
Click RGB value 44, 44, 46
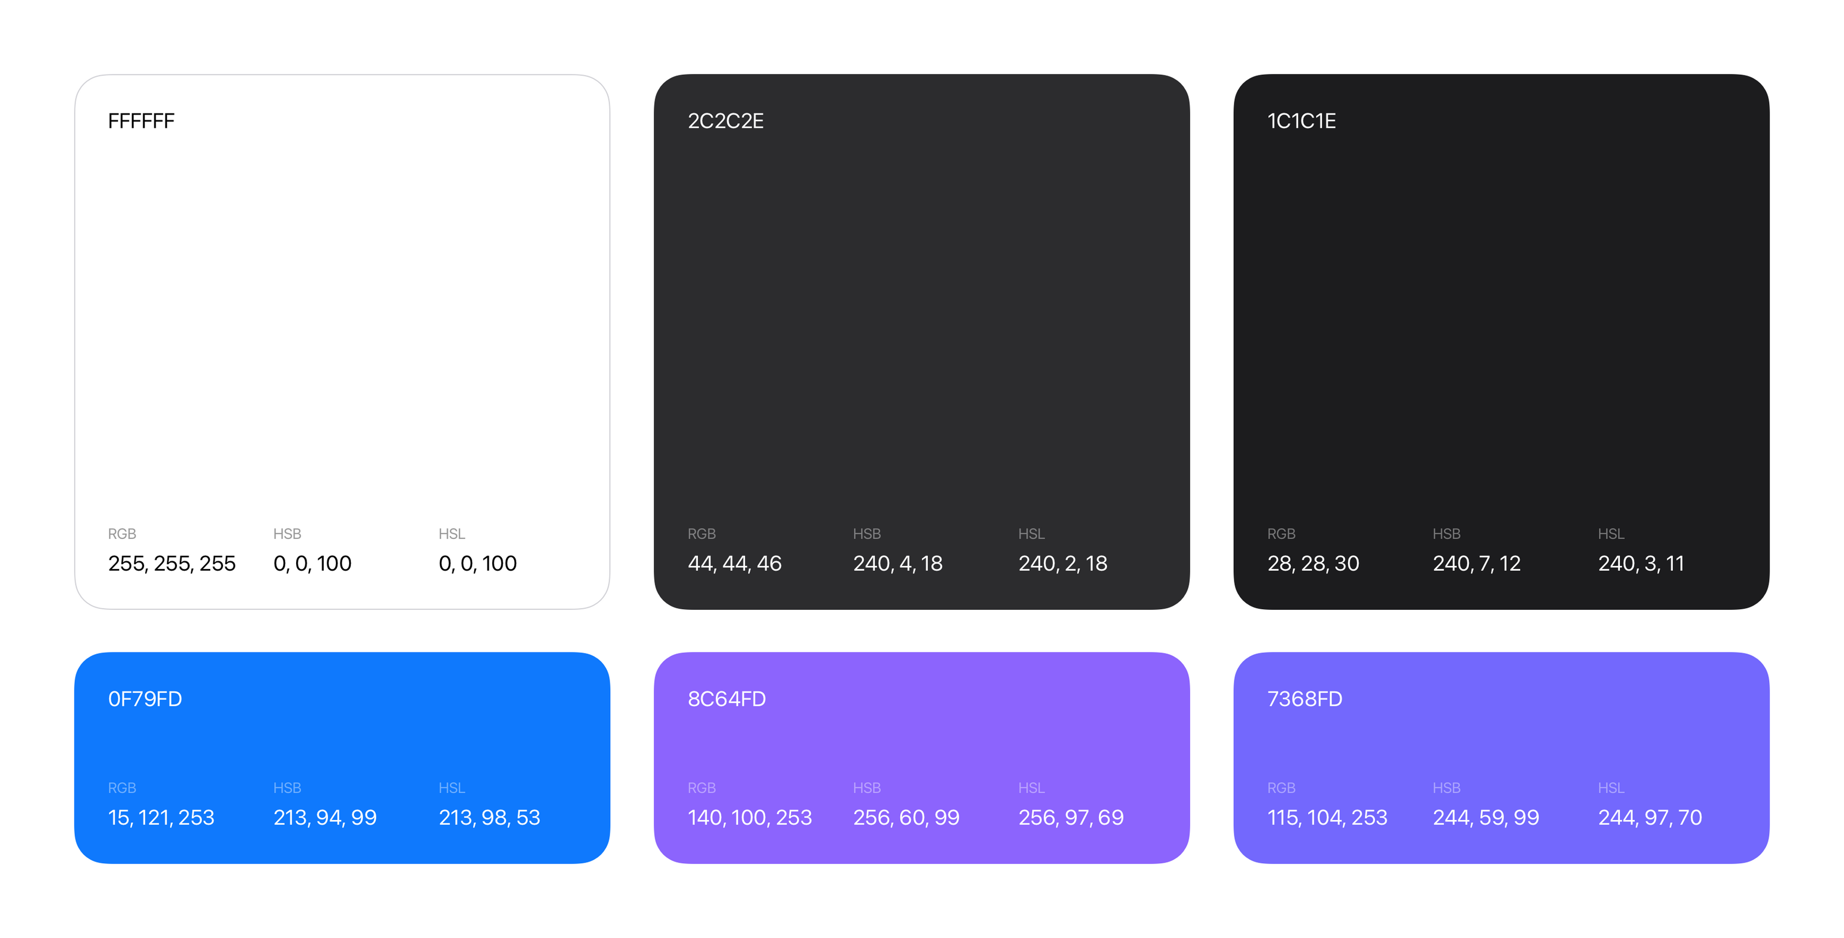(x=735, y=564)
